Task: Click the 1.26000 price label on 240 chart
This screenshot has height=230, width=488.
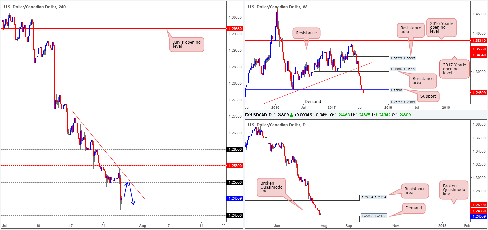Action: coord(234,149)
